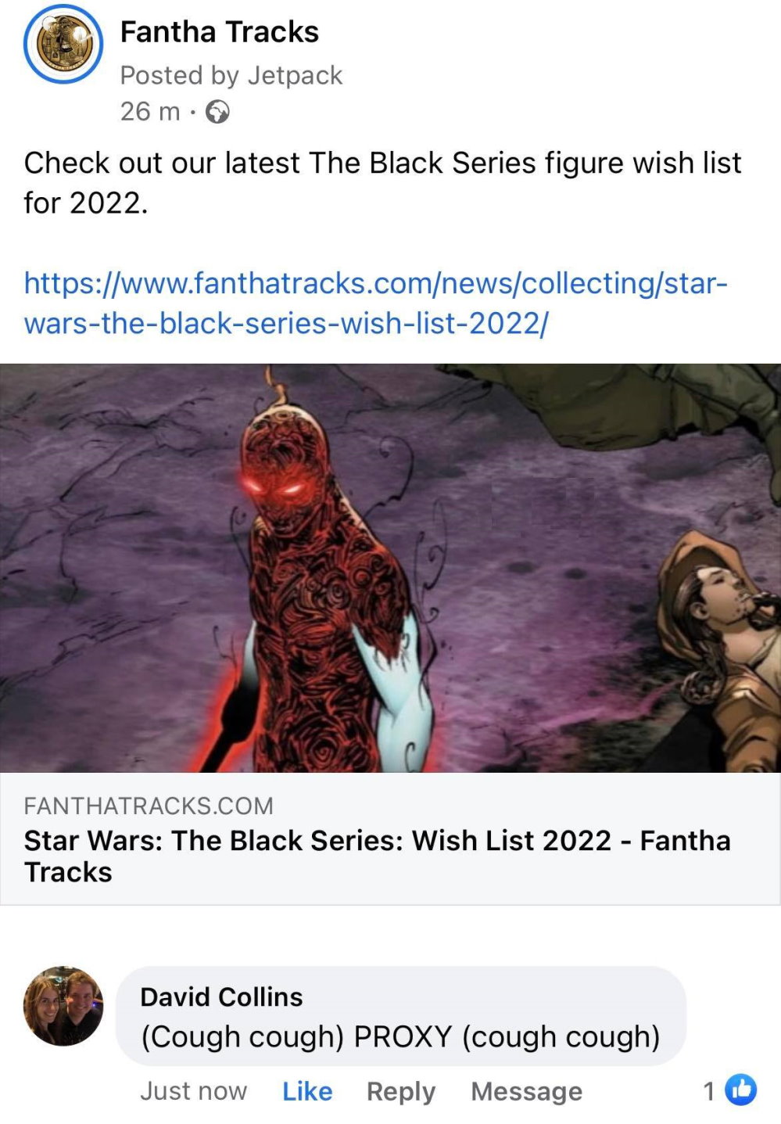
Task: View the reaction count of 1
Action: point(709,1090)
